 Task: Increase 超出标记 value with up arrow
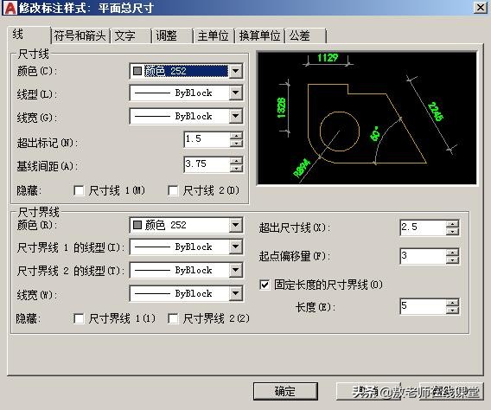click(236, 136)
